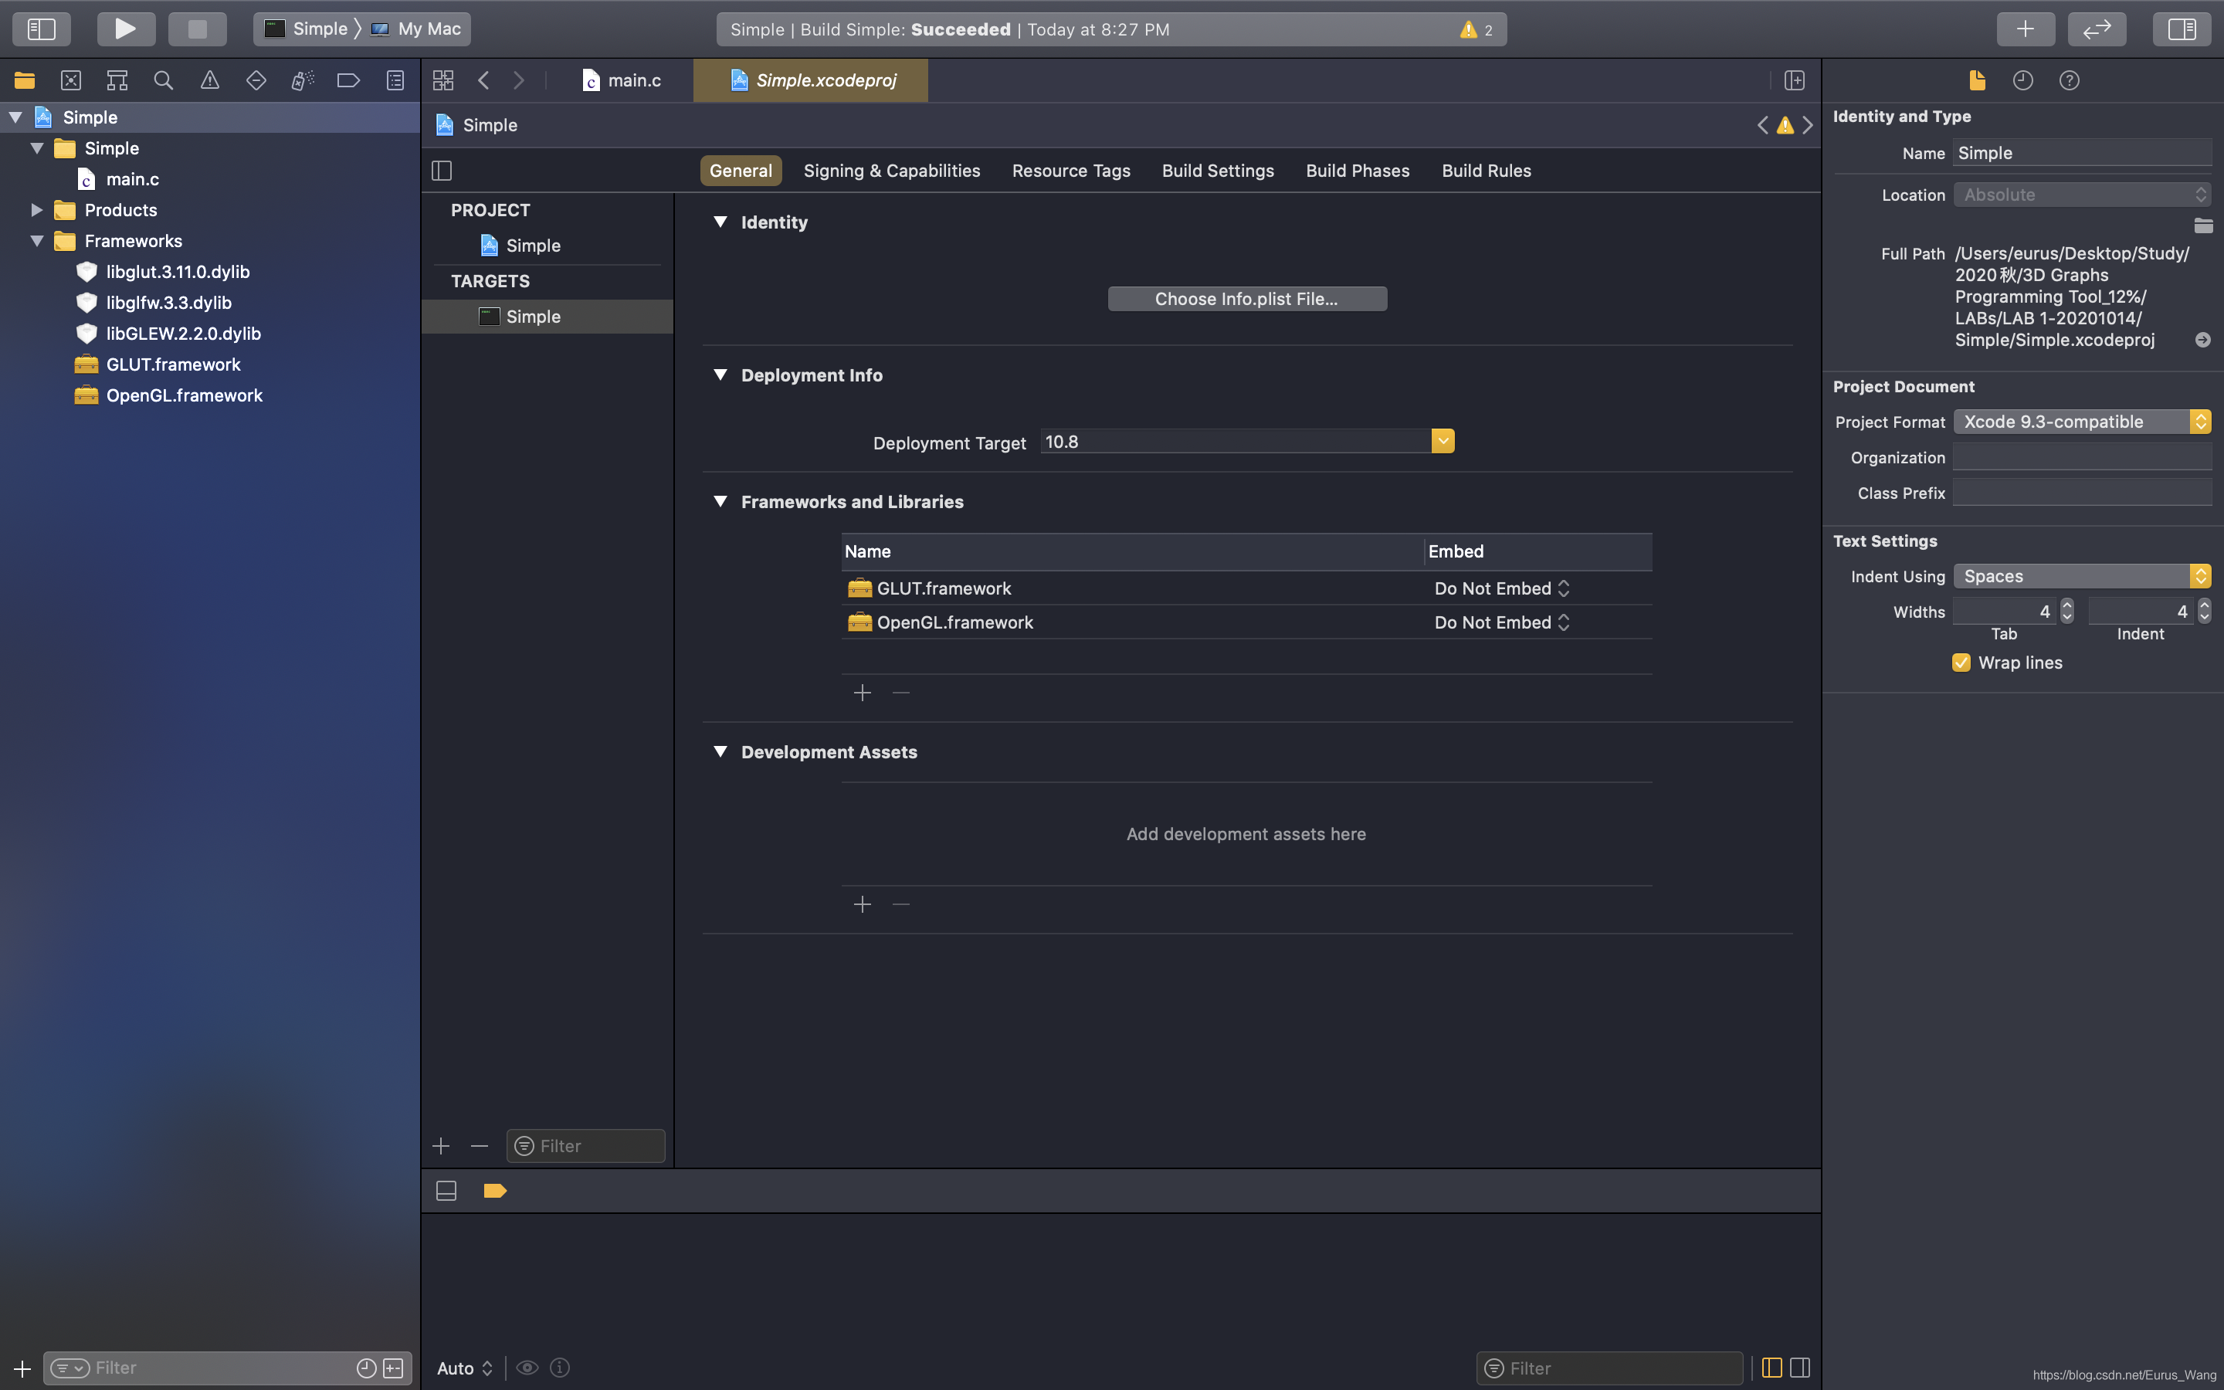Viewport: 2224px width, 1390px height.
Task: Expand the Products group
Action: tap(37, 209)
